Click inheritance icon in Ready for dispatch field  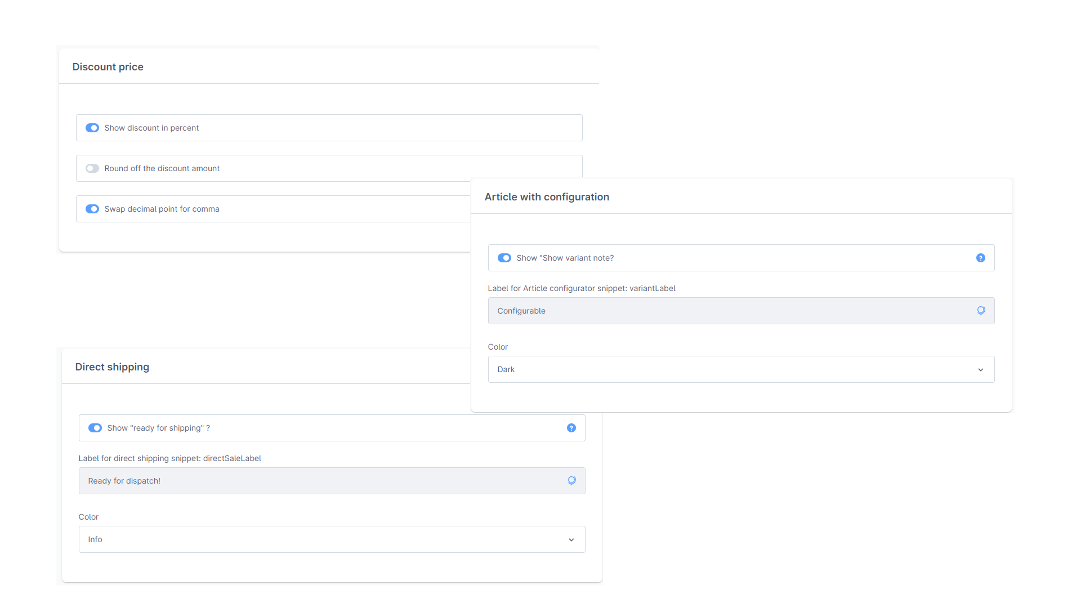pos(571,481)
